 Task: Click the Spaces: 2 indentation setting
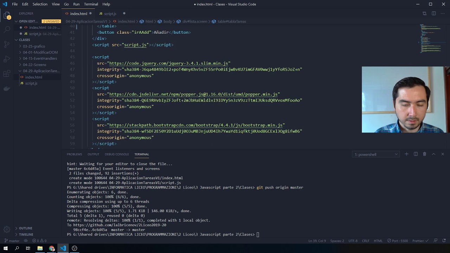(337, 241)
